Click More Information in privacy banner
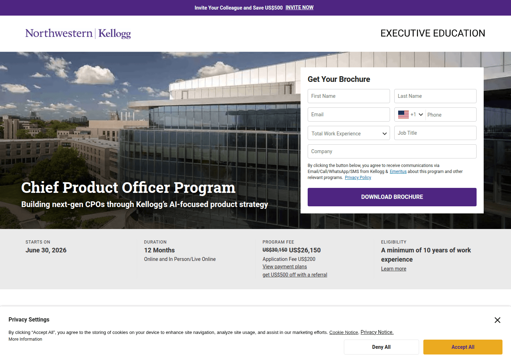 coord(25,339)
